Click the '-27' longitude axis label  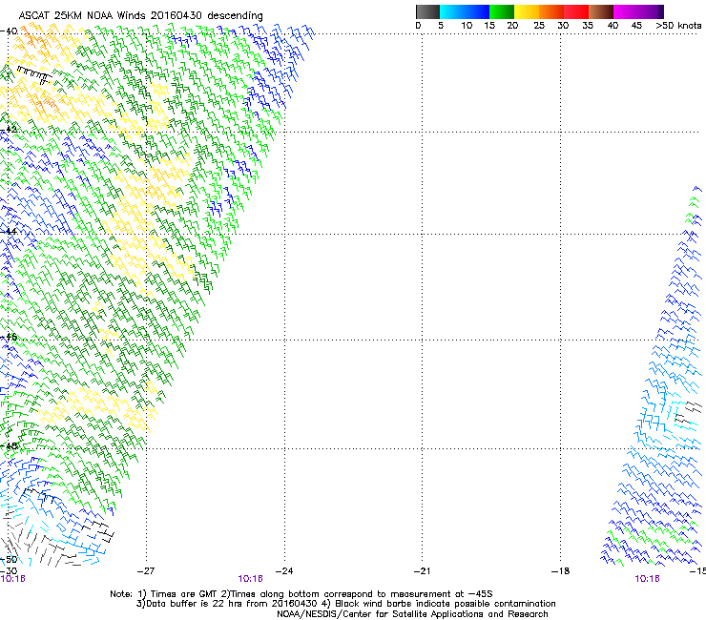[x=146, y=571]
